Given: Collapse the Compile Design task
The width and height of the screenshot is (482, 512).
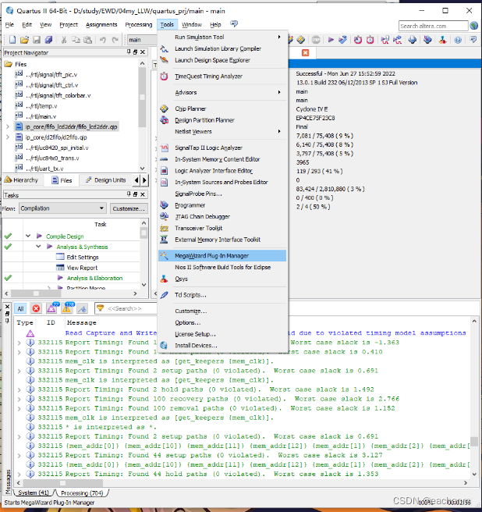Looking at the screenshot, I should 29,236.
